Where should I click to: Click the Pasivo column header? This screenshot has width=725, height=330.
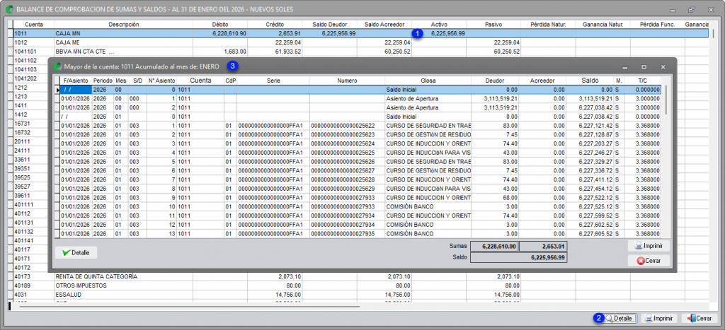pyautogui.click(x=493, y=24)
